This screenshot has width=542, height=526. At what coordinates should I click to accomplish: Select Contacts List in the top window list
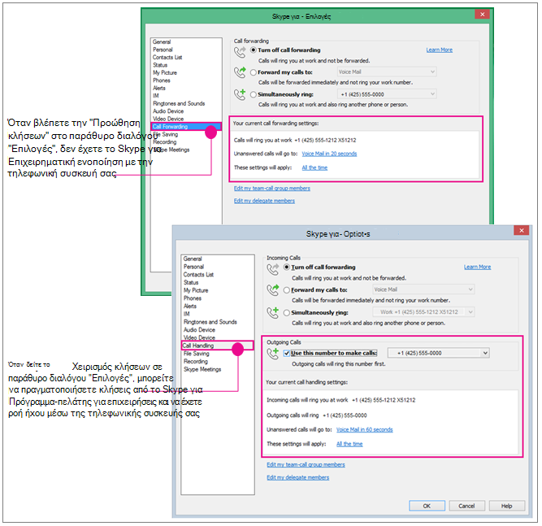pos(167,58)
